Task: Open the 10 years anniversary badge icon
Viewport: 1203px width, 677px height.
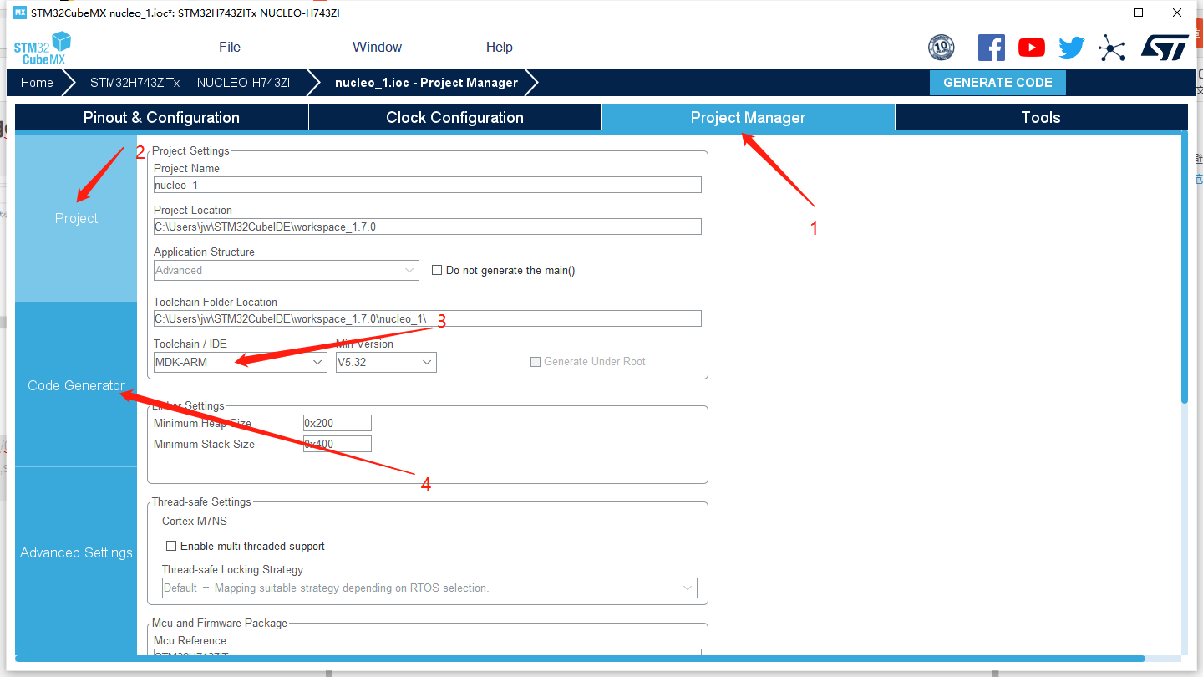Action: [942, 48]
